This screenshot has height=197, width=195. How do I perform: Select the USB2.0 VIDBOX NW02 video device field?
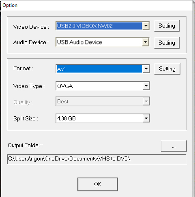coord(103,26)
